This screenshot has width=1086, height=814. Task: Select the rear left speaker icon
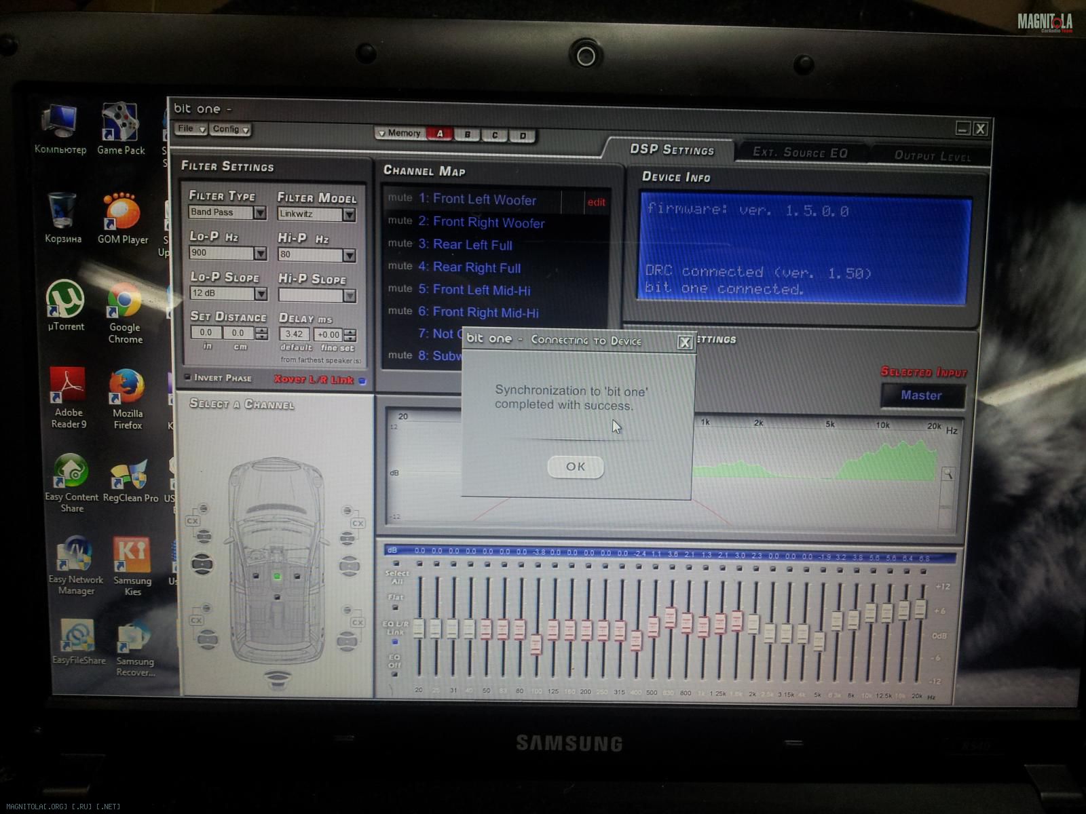pyautogui.click(x=207, y=638)
